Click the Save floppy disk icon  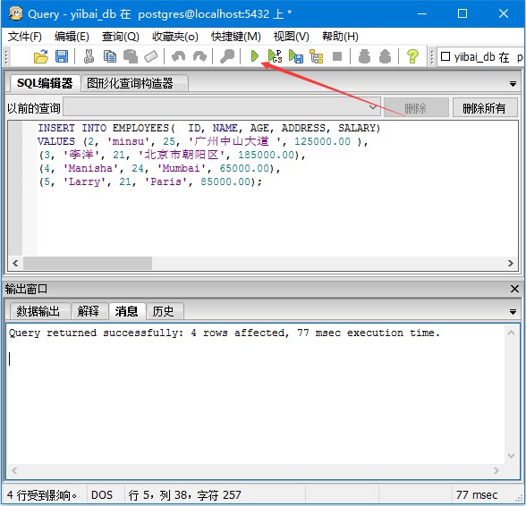pyautogui.click(x=62, y=56)
